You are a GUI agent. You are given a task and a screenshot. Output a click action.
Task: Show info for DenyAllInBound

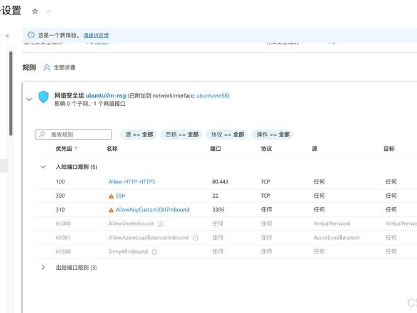[x=155, y=252]
